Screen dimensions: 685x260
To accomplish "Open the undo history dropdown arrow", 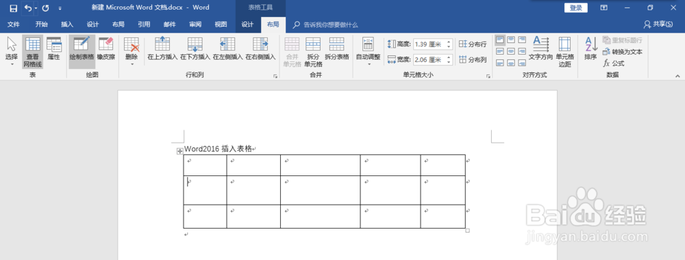I will coord(36,8).
